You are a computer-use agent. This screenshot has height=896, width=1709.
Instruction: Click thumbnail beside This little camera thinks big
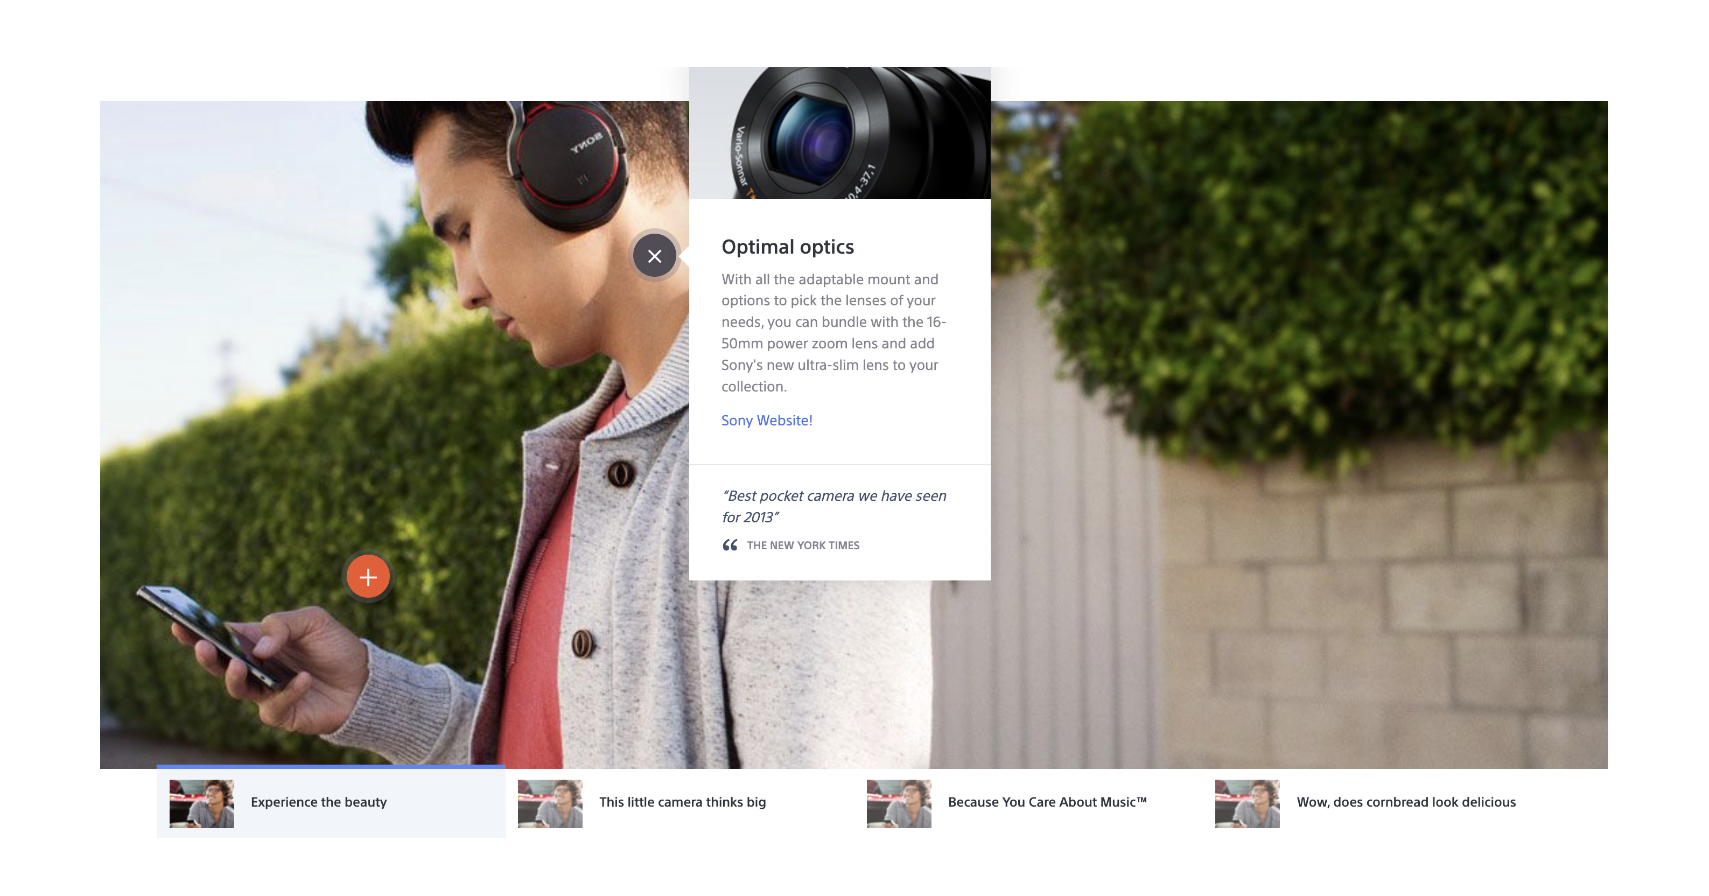[x=550, y=803]
